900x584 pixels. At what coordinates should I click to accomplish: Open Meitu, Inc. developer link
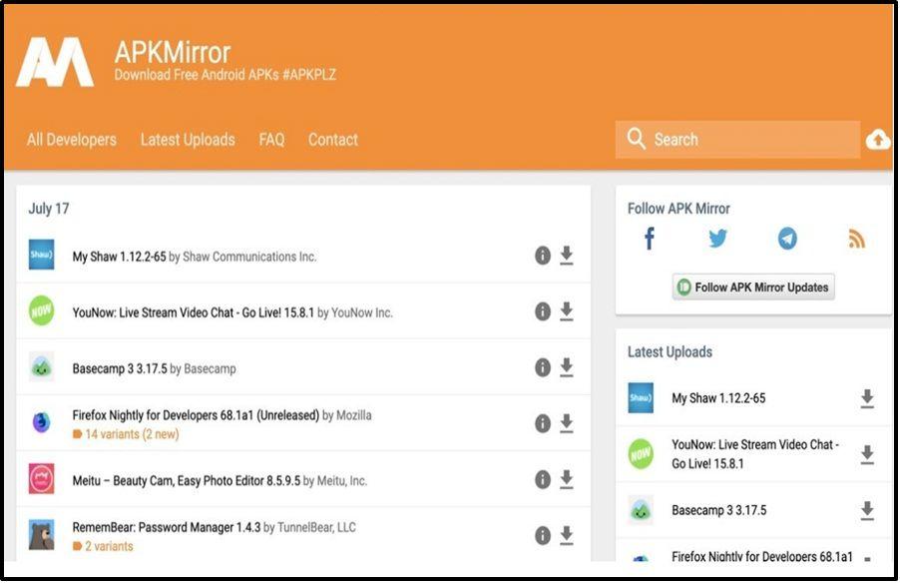click(x=342, y=480)
